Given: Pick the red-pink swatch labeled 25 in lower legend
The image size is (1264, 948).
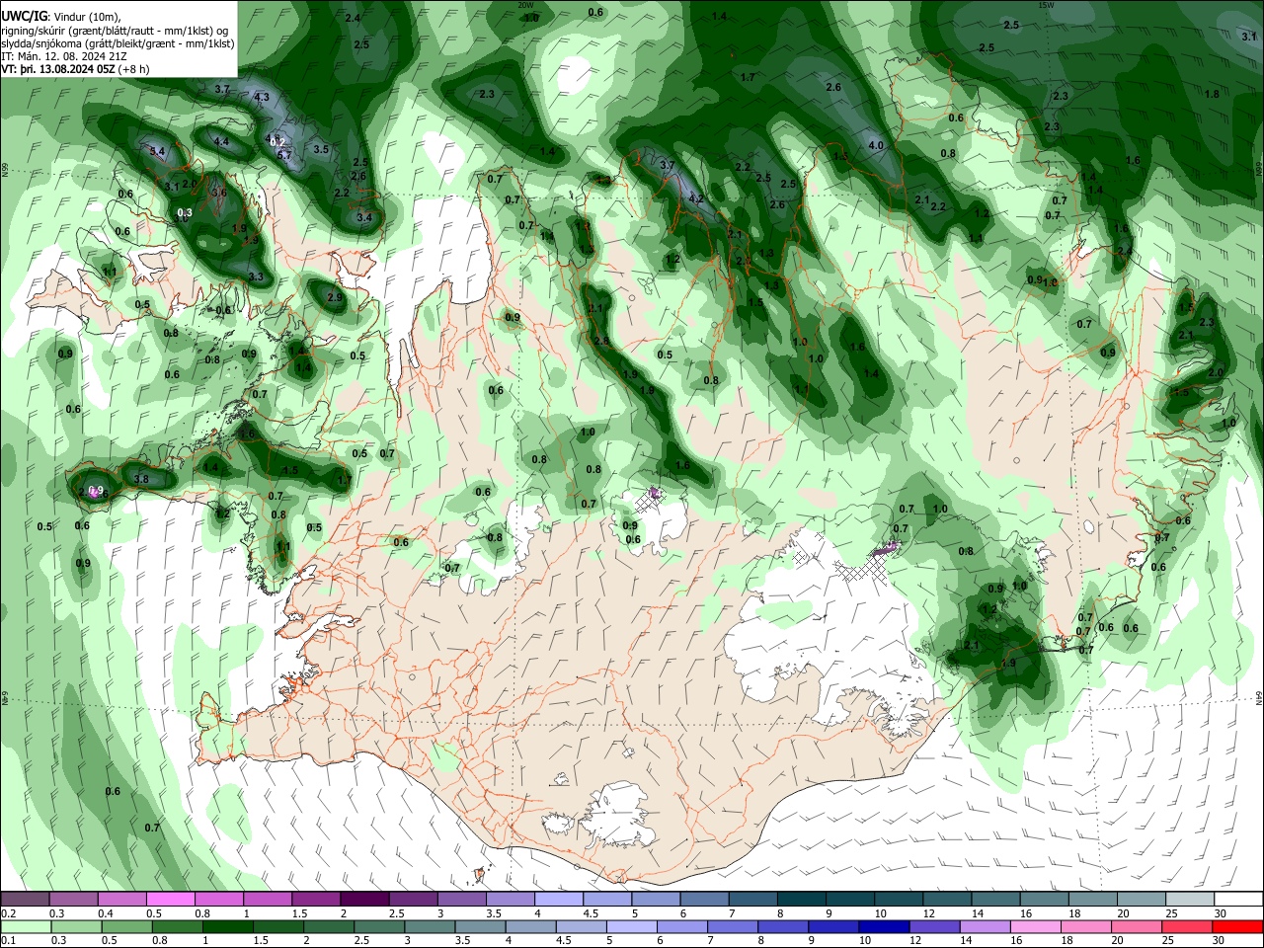Looking at the screenshot, I should coord(1187,926).
